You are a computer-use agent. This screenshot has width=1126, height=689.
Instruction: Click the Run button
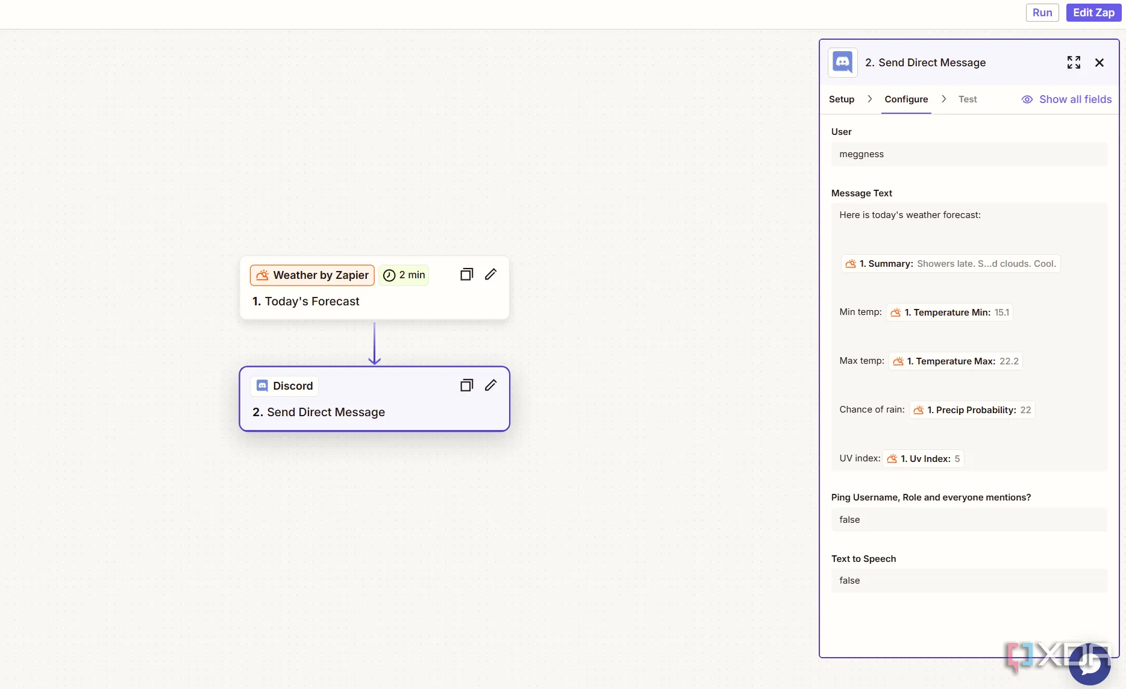tap(1042, 13)
